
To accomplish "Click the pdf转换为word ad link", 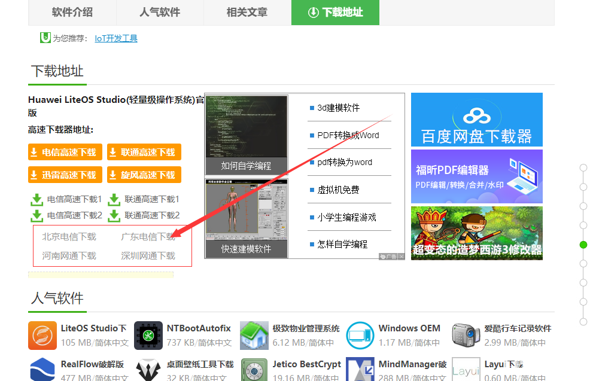I will point(345,162).
